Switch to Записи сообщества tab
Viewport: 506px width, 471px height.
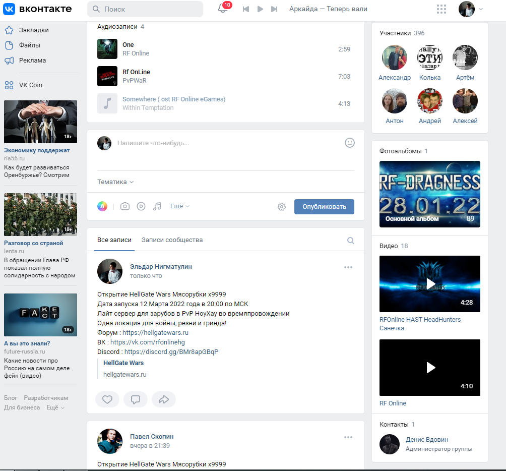172,240
